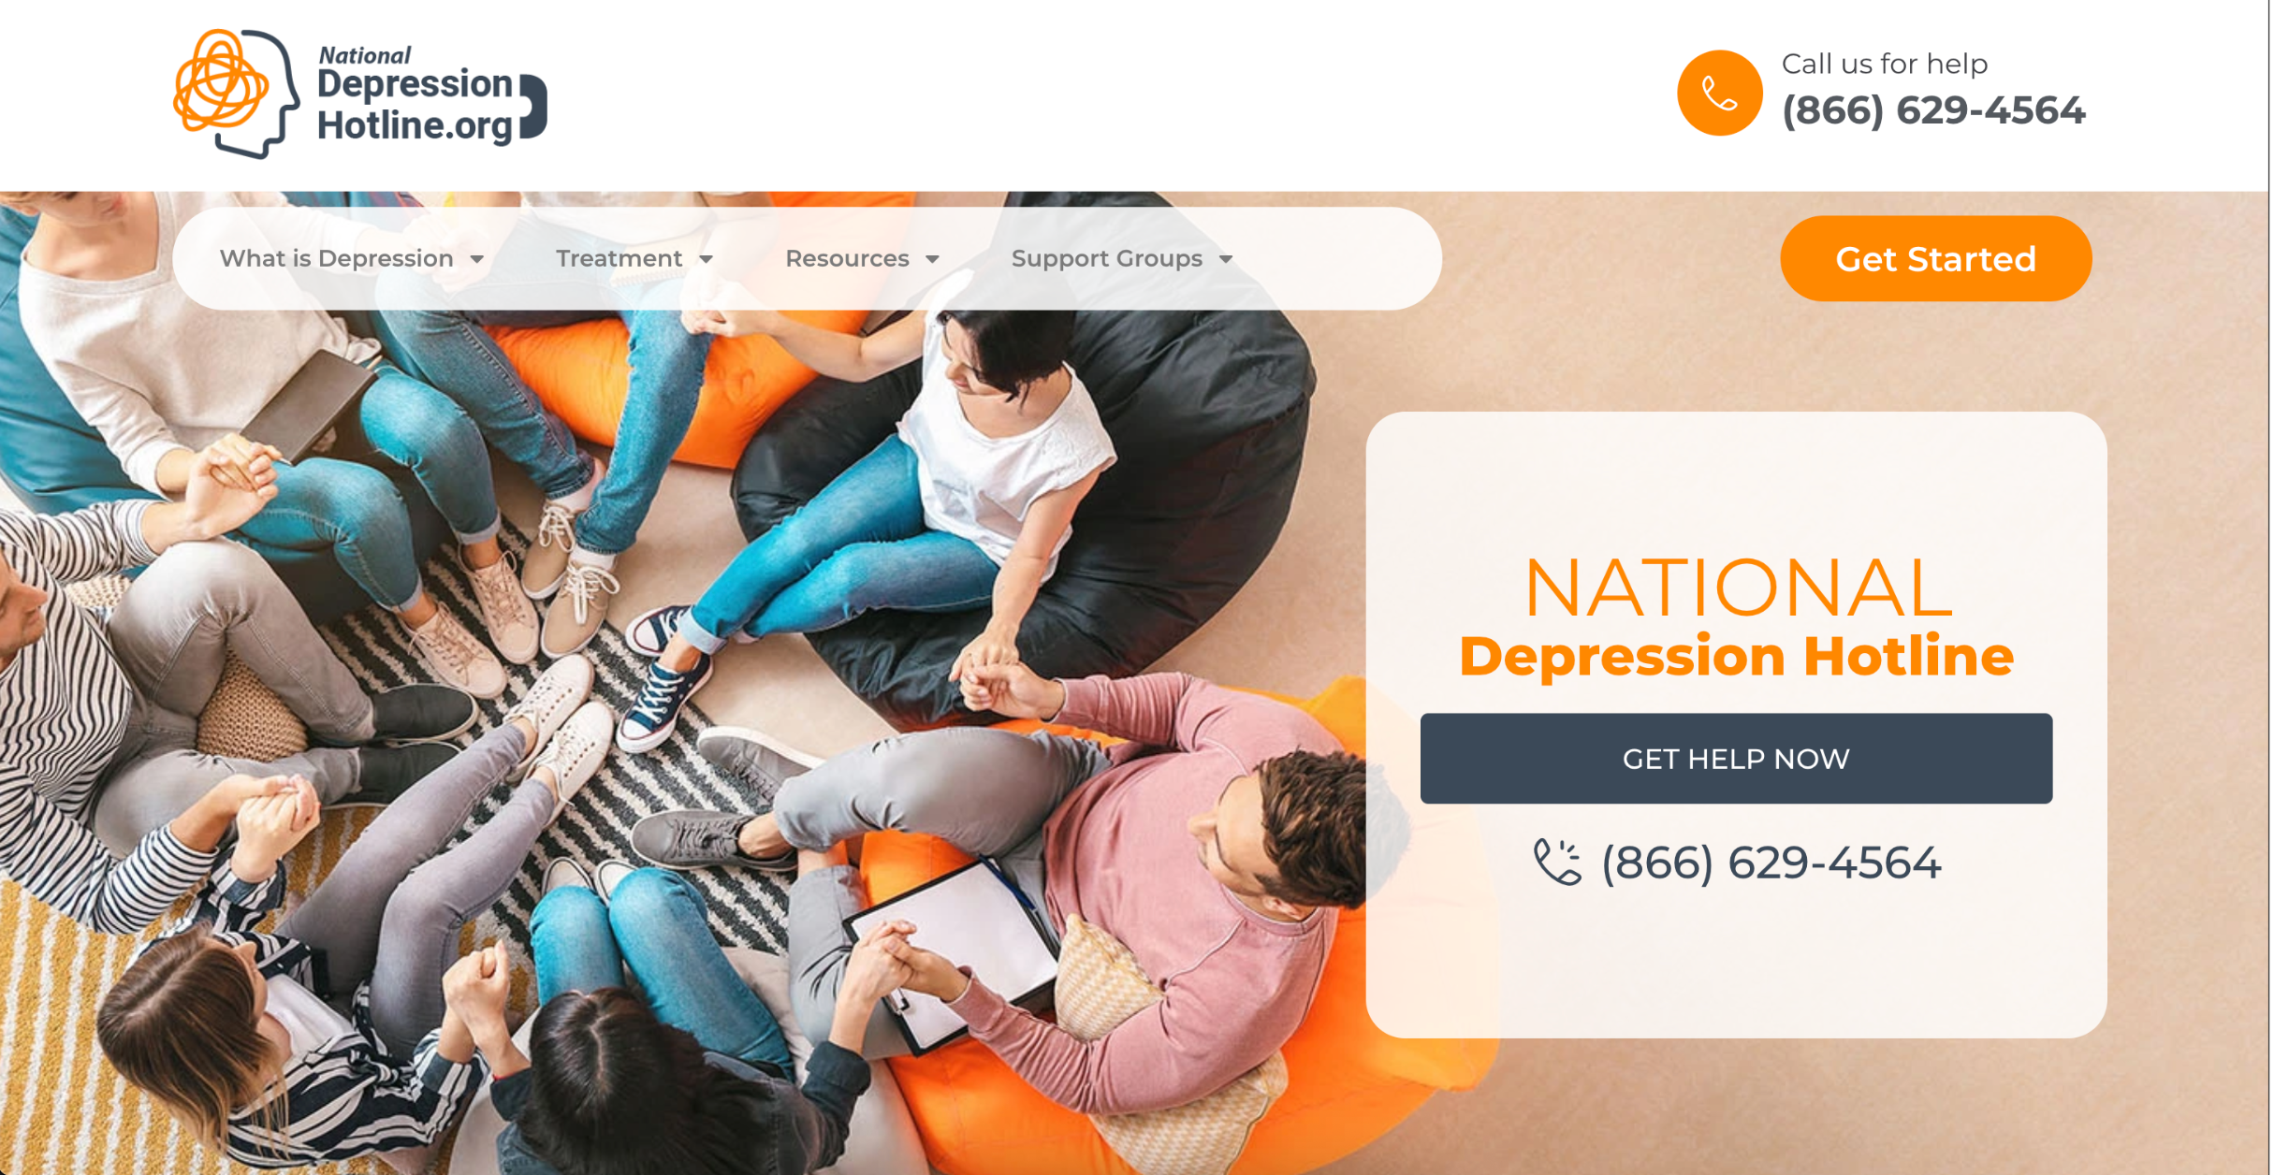Call the header number (866) 629-4564

point(1933,110)
